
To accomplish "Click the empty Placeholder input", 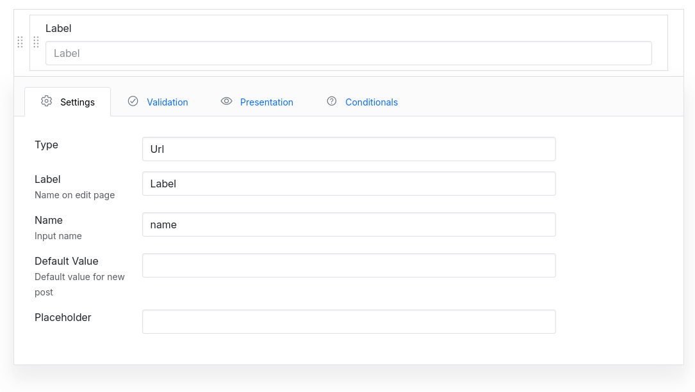I will [x=348, y=321].
